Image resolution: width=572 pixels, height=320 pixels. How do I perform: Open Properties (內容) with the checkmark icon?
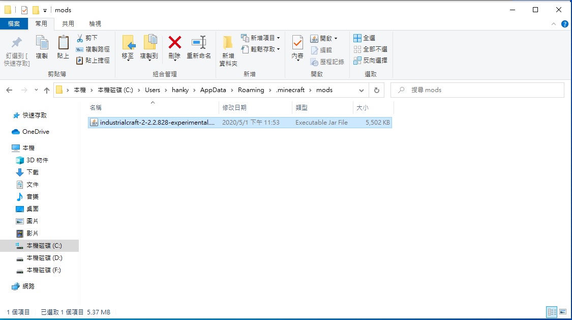[297, 48]
